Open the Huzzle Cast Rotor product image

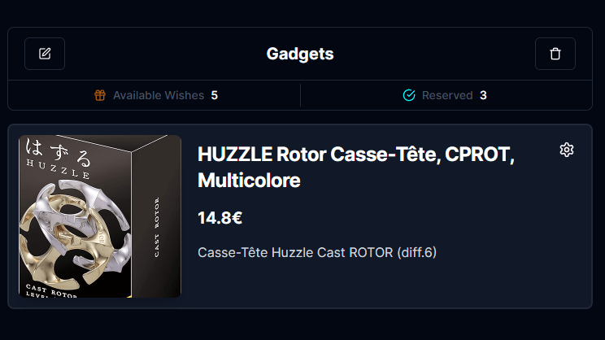click(100, 216)
